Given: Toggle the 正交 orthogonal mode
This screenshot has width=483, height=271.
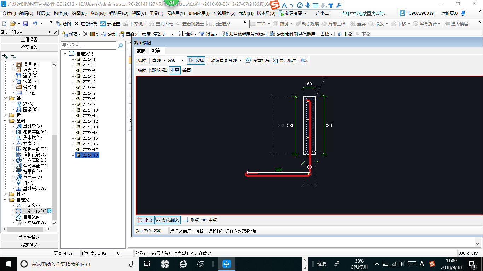Looking at the screenshot, I should pyautogui.click(x=145, y=220).
